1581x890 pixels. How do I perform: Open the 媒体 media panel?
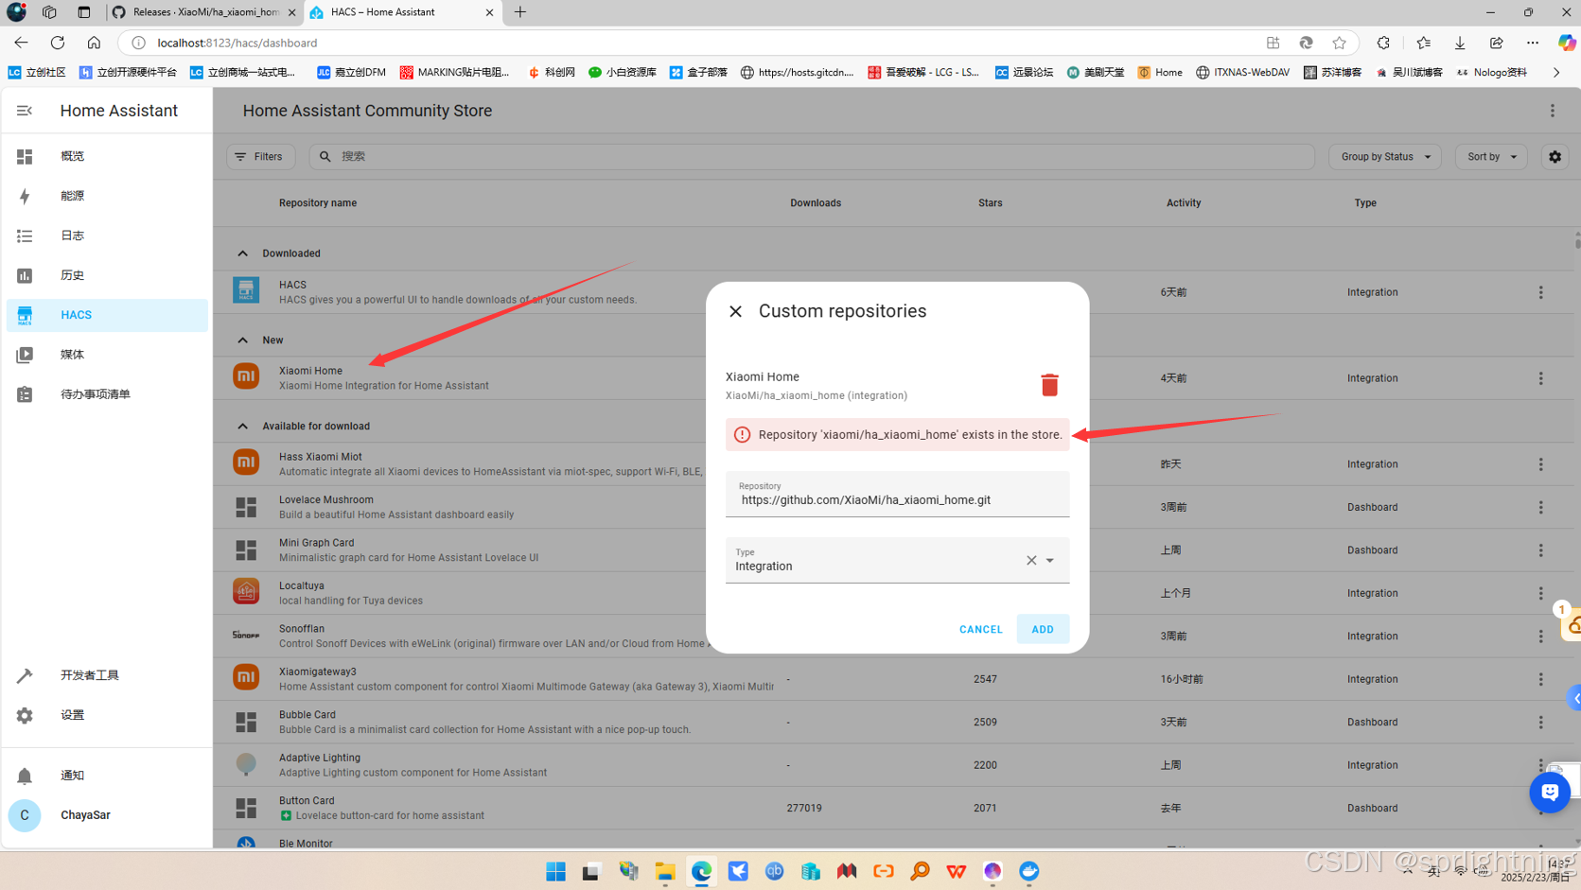107,355
